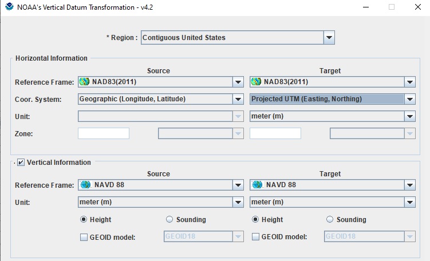Expand target horizontal Reference Frame dropdown arrow

[x=410, y=82]
